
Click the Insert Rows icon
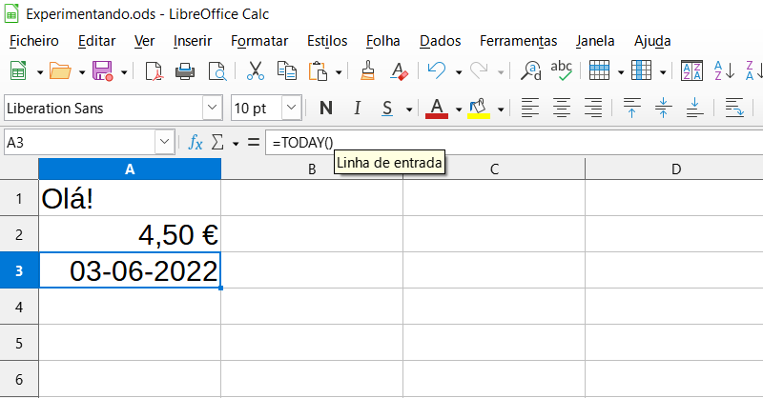(x=599, y=71)
